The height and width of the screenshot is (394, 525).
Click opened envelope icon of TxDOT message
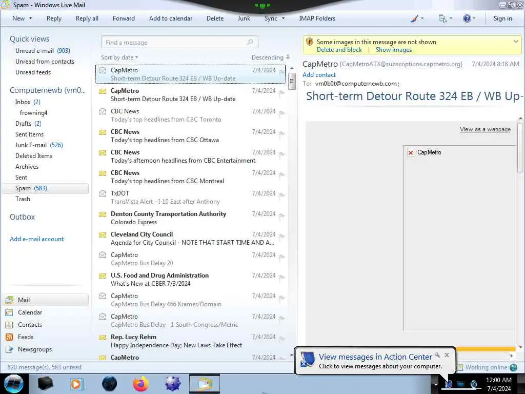pos(103,193)
